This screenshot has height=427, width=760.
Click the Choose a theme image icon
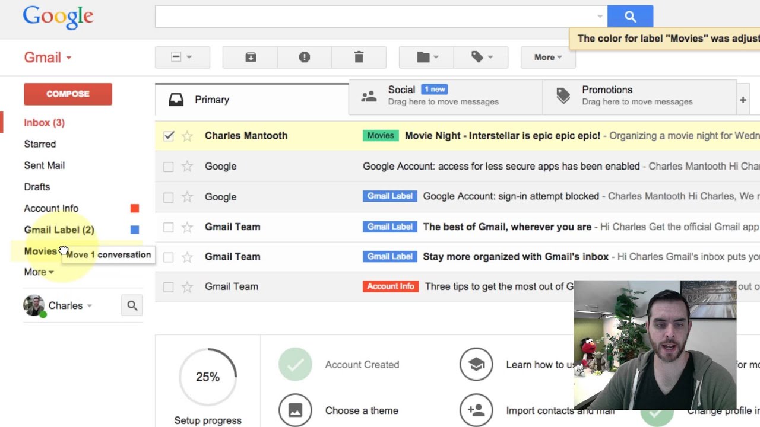click(x=295, y=410)
